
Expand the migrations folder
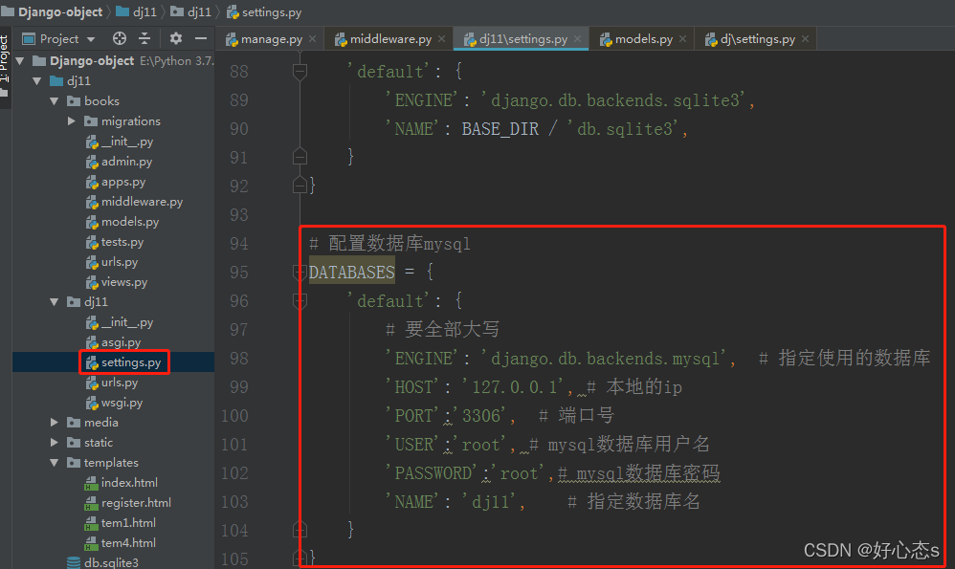coord(70,120)
